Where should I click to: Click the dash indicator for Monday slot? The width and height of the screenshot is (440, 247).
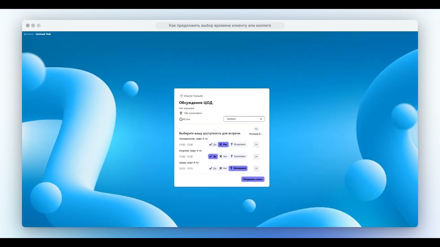coord(256,144)
